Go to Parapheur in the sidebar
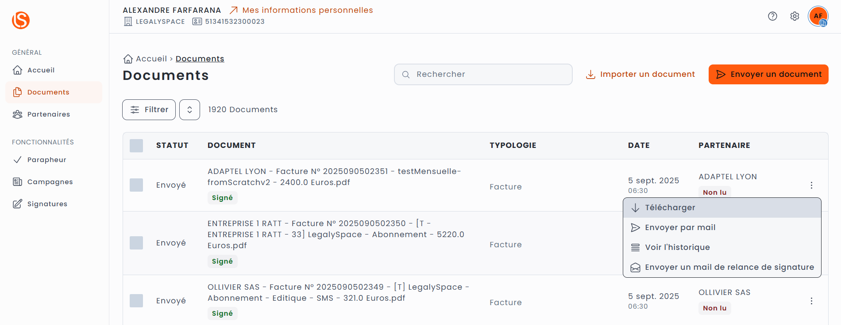 click(46, 160)
